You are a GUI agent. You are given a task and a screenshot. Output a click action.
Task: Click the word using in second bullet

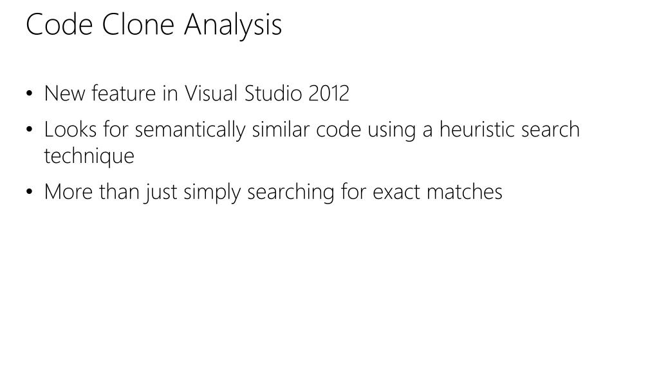[392, 130]
